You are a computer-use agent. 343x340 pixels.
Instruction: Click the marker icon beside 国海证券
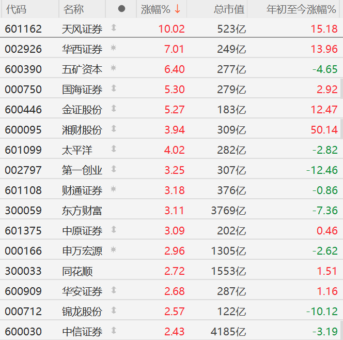tap(114, 88)
